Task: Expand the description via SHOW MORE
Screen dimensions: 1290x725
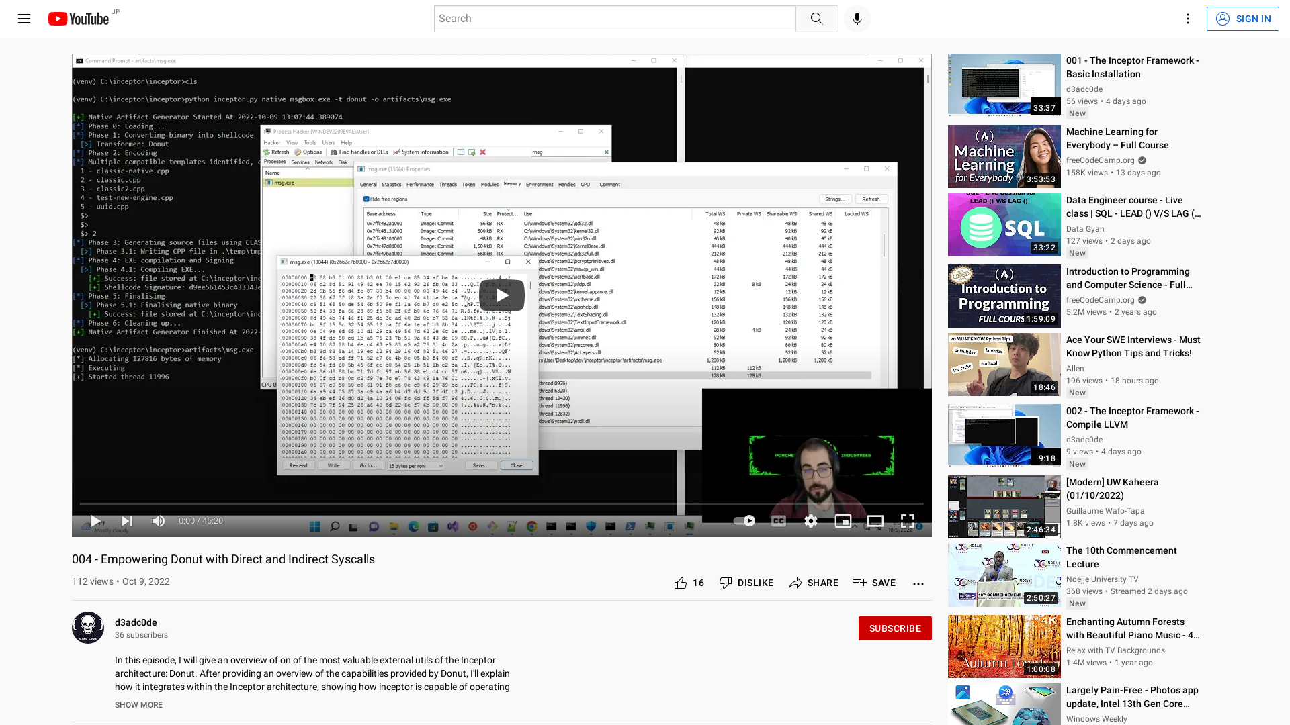Action: (138, 705)
